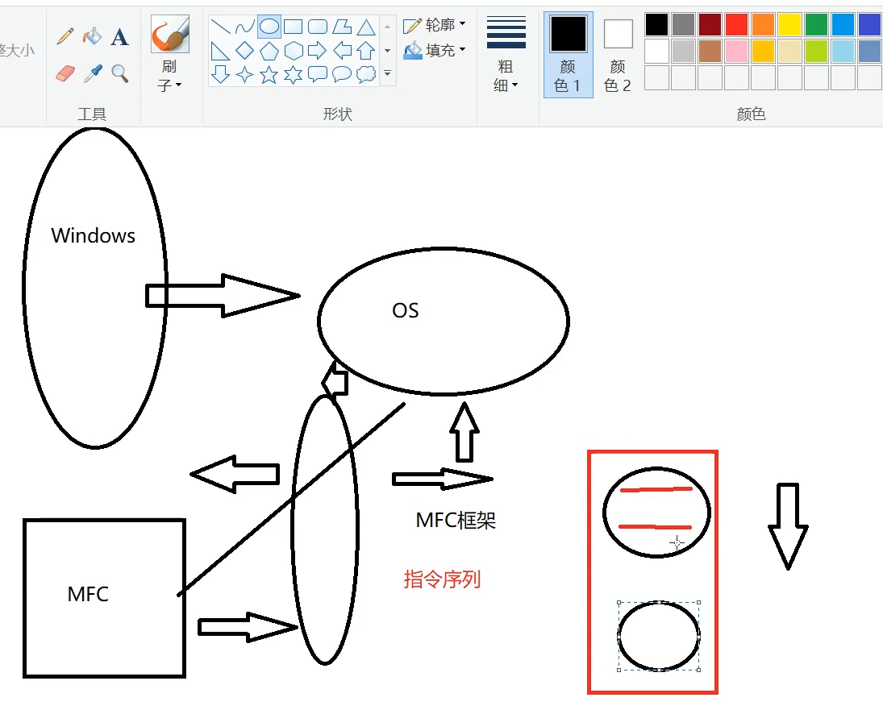Select the ellipse inside the red rectangle selection

[658, 636]
